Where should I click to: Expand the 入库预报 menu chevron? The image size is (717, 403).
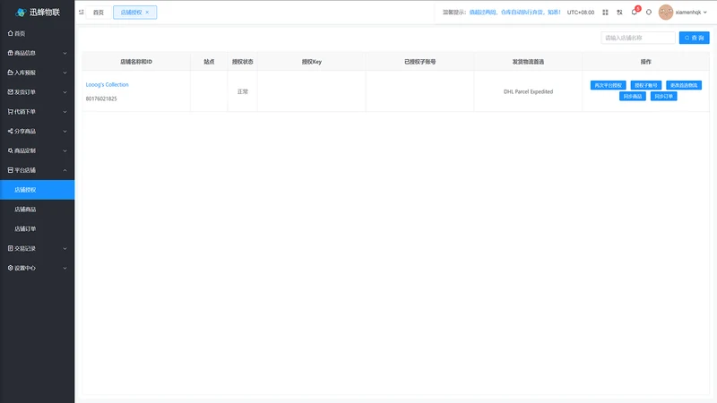click(x=65, y=73)
